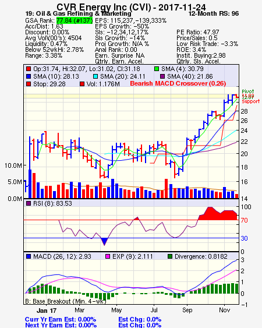Click the blue SMA (10) legend swatch

point(29,76)
